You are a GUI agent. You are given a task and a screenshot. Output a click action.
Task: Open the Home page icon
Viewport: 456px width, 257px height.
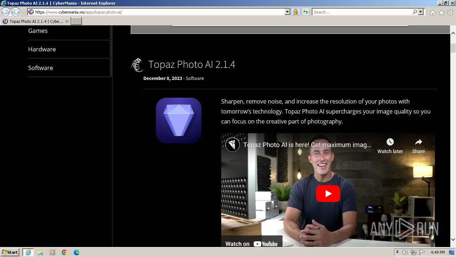pyautogui.click(x=432, y=12)
